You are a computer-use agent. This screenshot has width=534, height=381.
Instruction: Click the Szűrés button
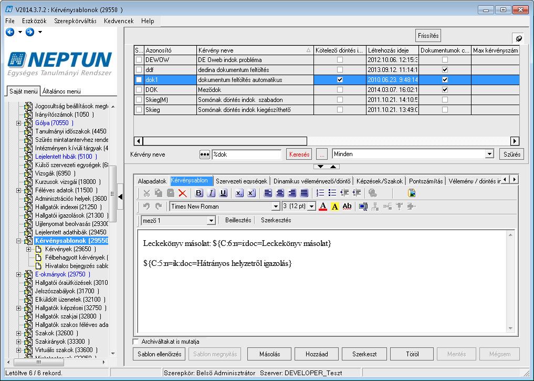coord(512,155)
